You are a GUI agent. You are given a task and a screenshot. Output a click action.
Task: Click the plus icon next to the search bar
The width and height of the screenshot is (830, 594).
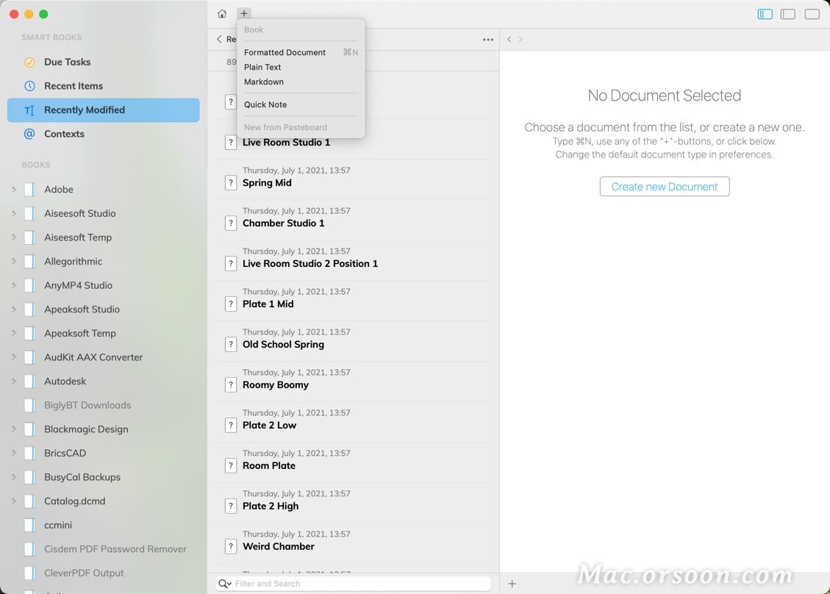(x=511, y=583)
